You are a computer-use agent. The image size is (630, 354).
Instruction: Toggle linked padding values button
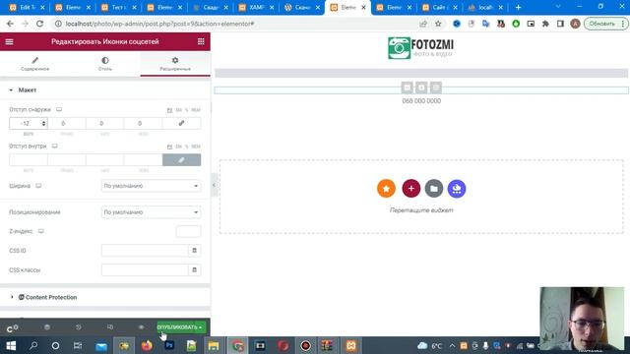181,159
